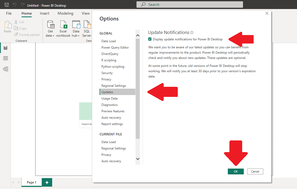The image size is (297, 189).
Task: Open Diagnostics settings
Action: point(109,105)
